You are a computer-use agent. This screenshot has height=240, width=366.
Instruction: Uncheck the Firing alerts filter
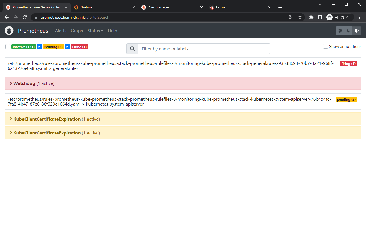tap(67, 47)
